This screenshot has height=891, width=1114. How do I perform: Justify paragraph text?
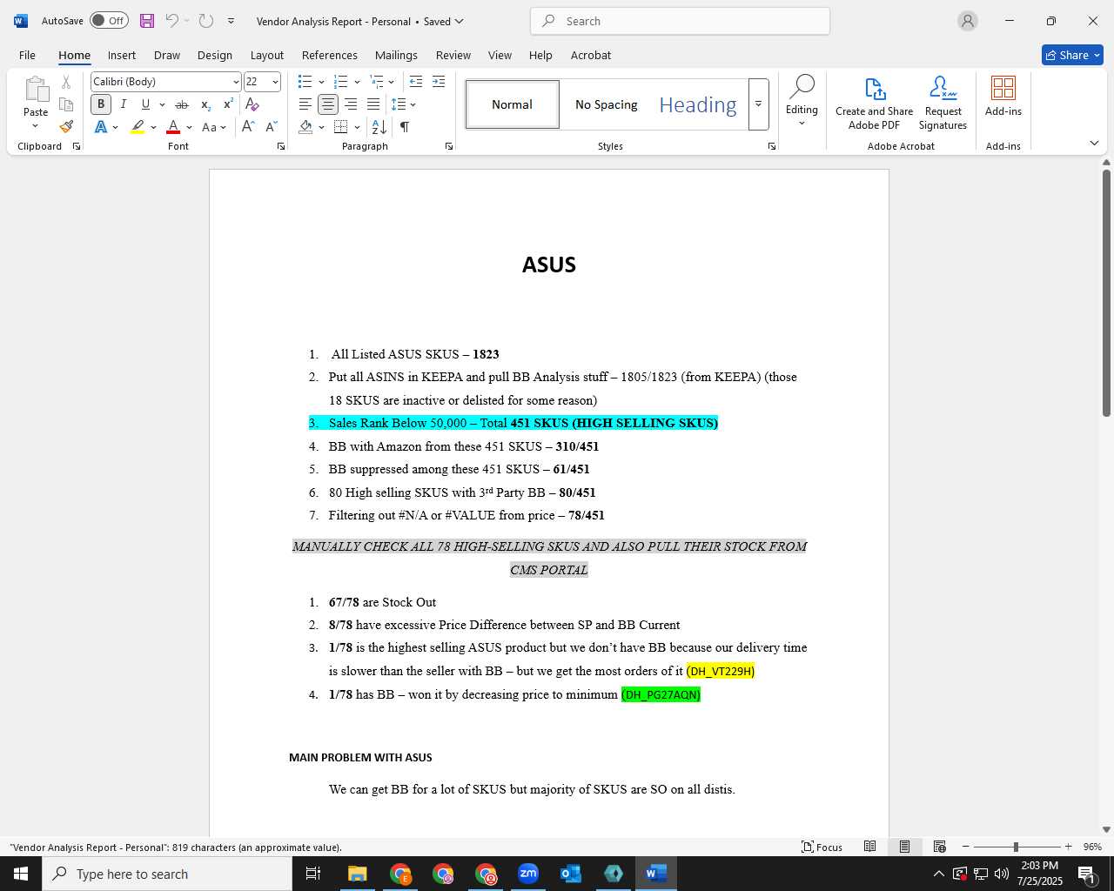click(373, 104)
